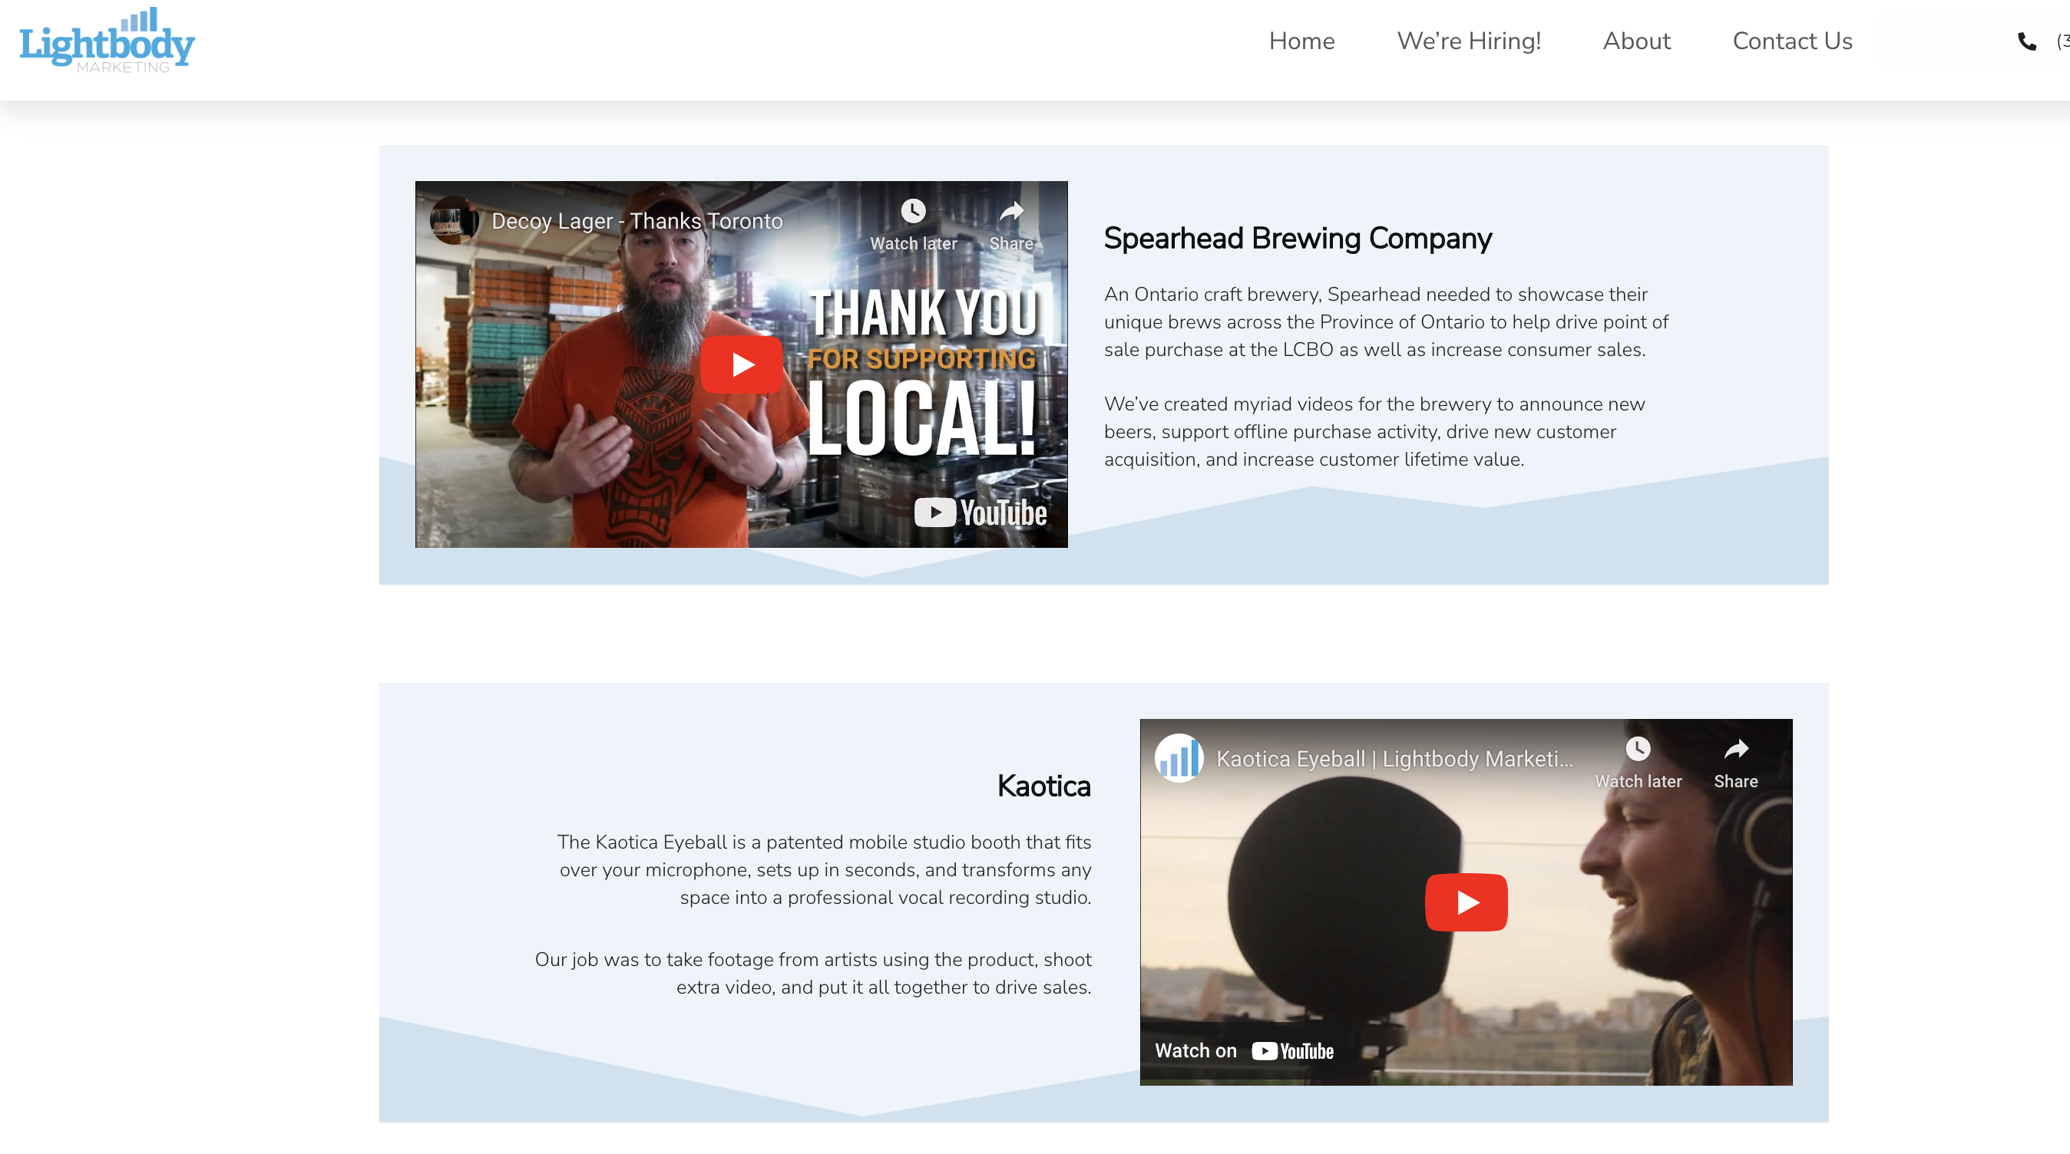Open Lightbody channel avatar on Kaotica video
This screenshot has width=2070, height=1154.
coord(1179,758)
